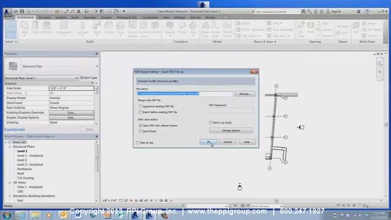Viewport: 391px width, 220px height.
Task: Enable Insert before existing PDF file
Action: pyautogui.click(x=141, y=112)
